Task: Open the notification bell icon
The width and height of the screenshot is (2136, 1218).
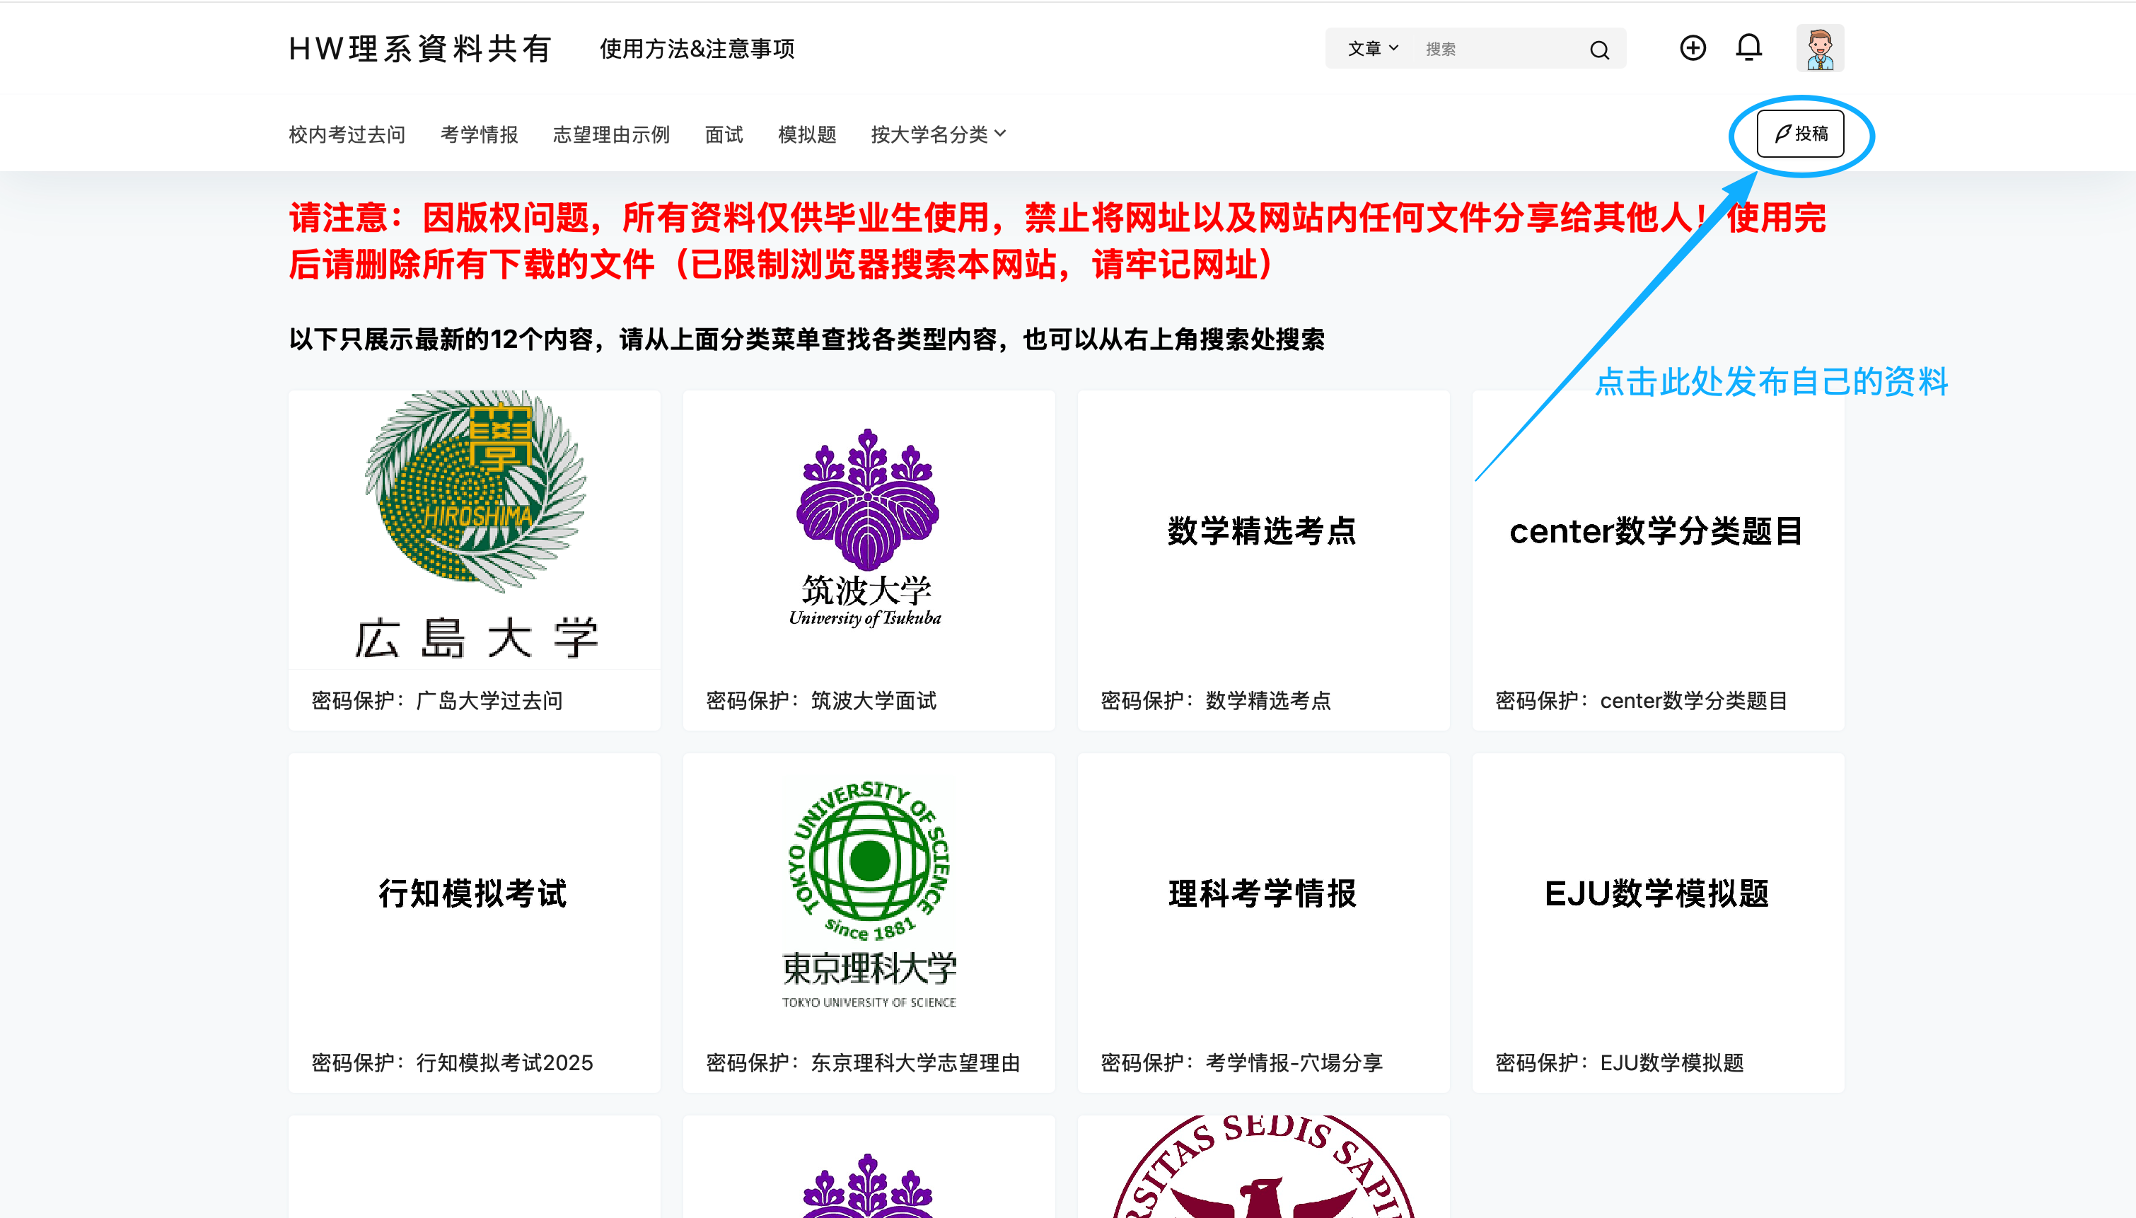Action: (x=1748, y=47)
